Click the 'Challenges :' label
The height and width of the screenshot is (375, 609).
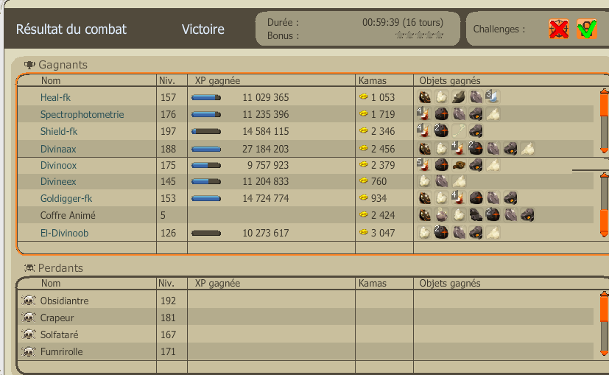pos(499,29)
